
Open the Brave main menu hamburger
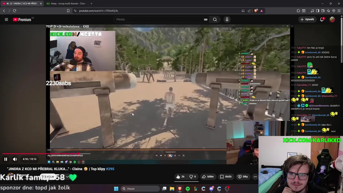tap(339, 11)
